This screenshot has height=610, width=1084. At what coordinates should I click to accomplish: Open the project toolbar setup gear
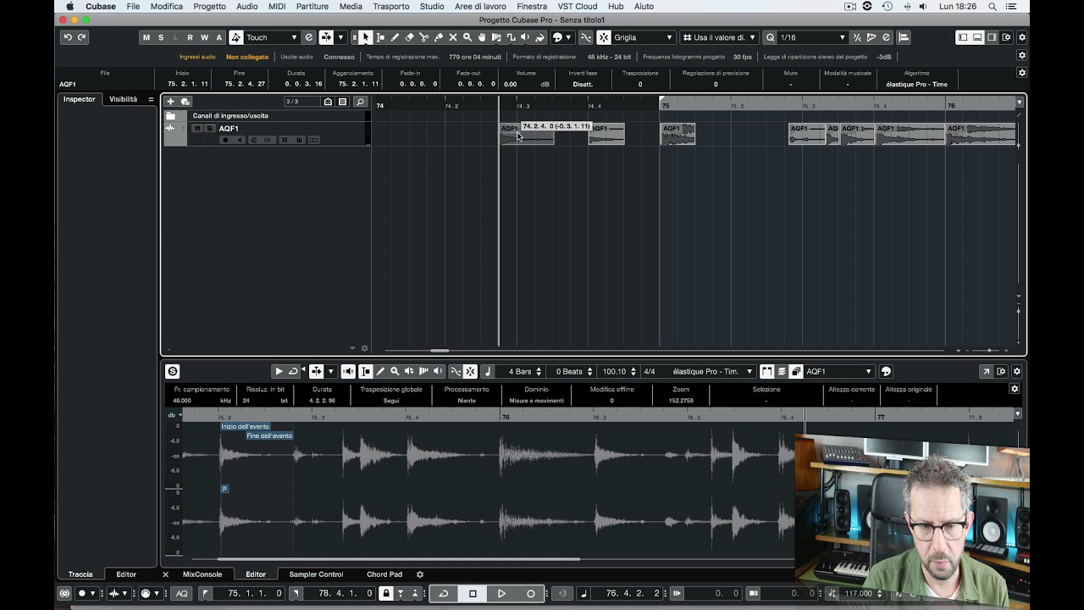[1021, 37]
